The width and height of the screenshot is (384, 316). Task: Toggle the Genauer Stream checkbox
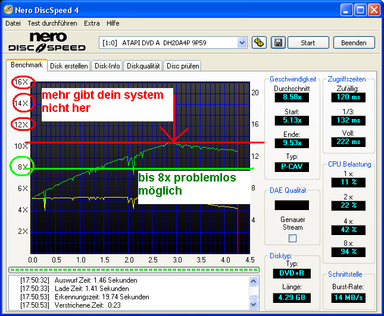(x=292, y=238)
